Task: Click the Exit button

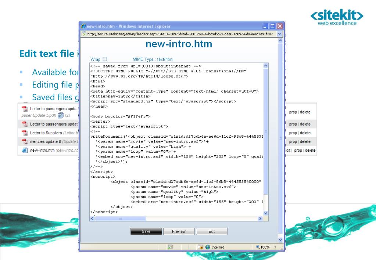Action: [211, 231]
